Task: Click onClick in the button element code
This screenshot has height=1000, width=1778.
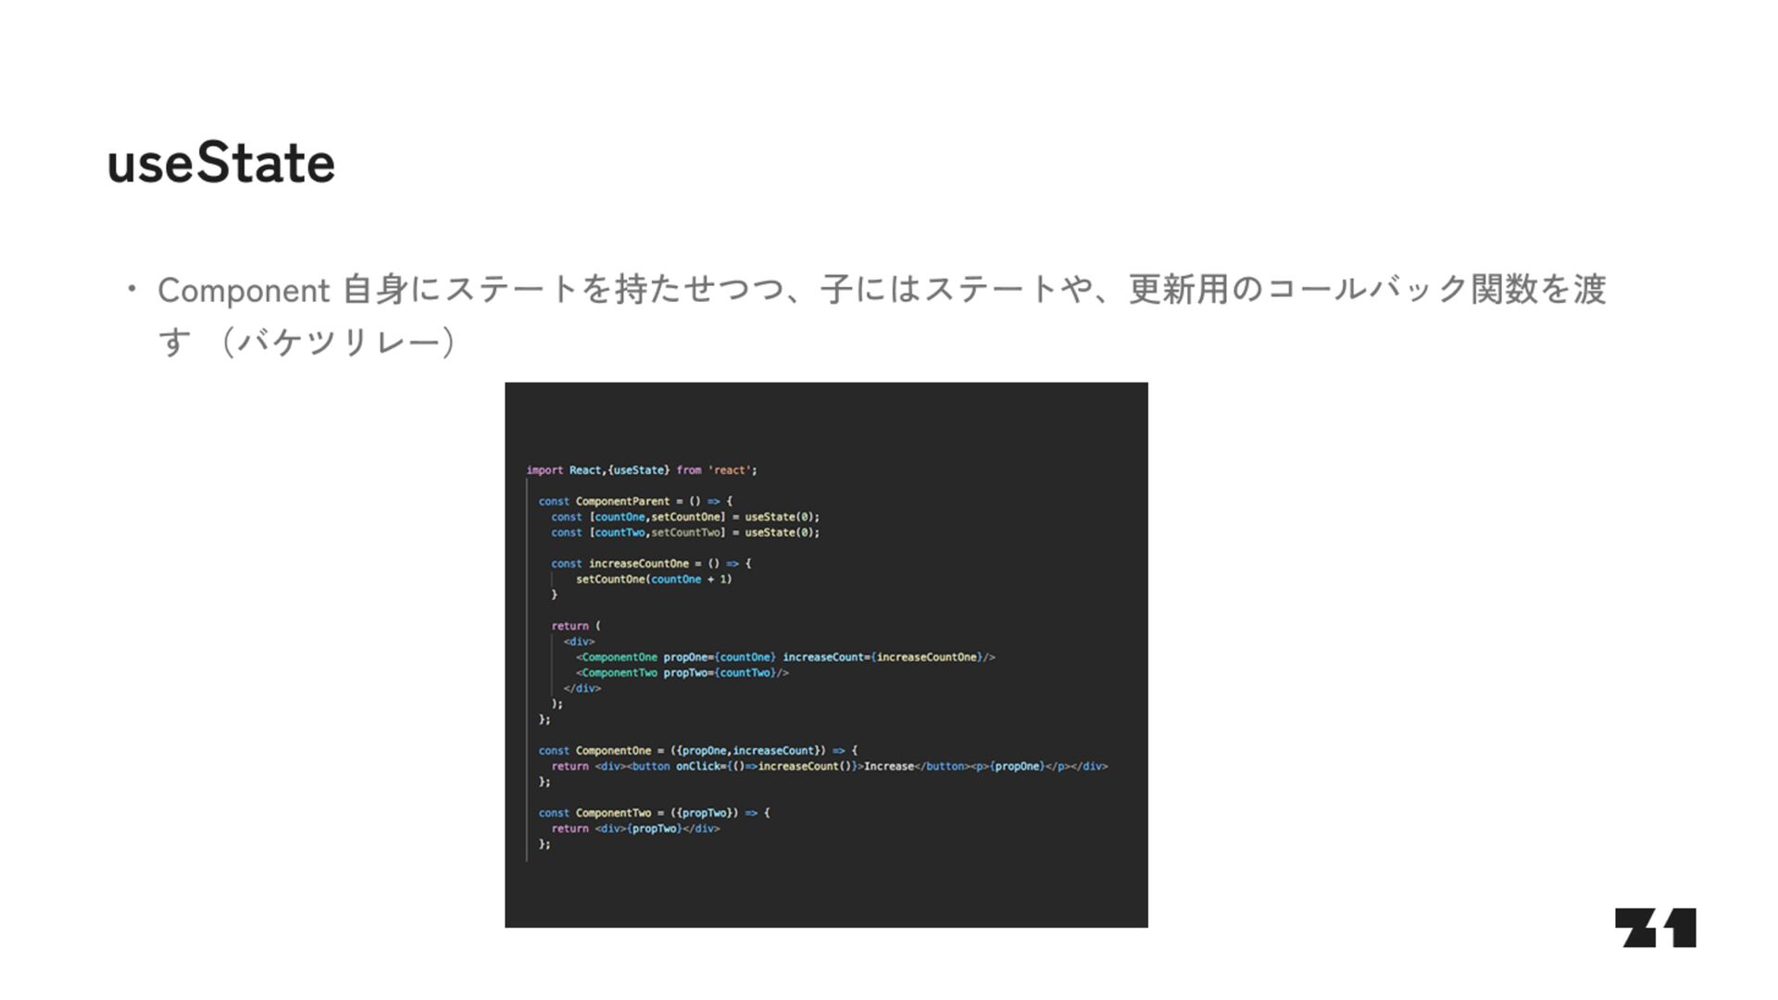Action: tap(698, 767)
